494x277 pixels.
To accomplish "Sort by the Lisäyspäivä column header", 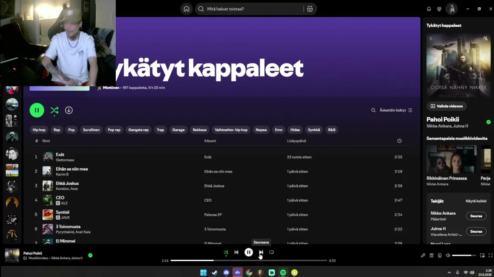I will tap(296, 141).
